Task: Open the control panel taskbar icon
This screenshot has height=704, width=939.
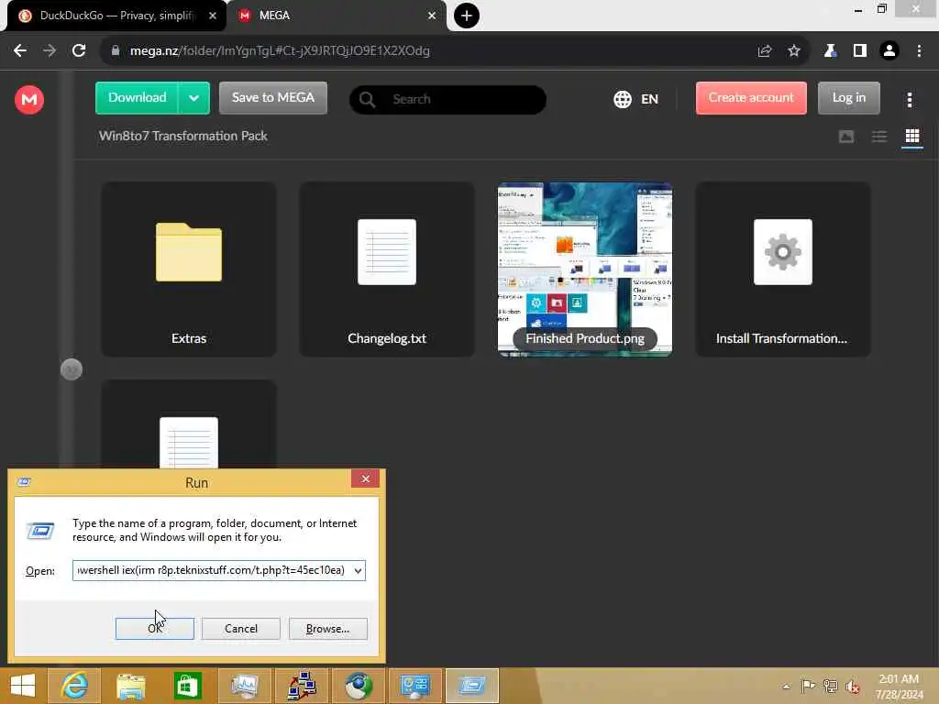Action: (415, 686)
